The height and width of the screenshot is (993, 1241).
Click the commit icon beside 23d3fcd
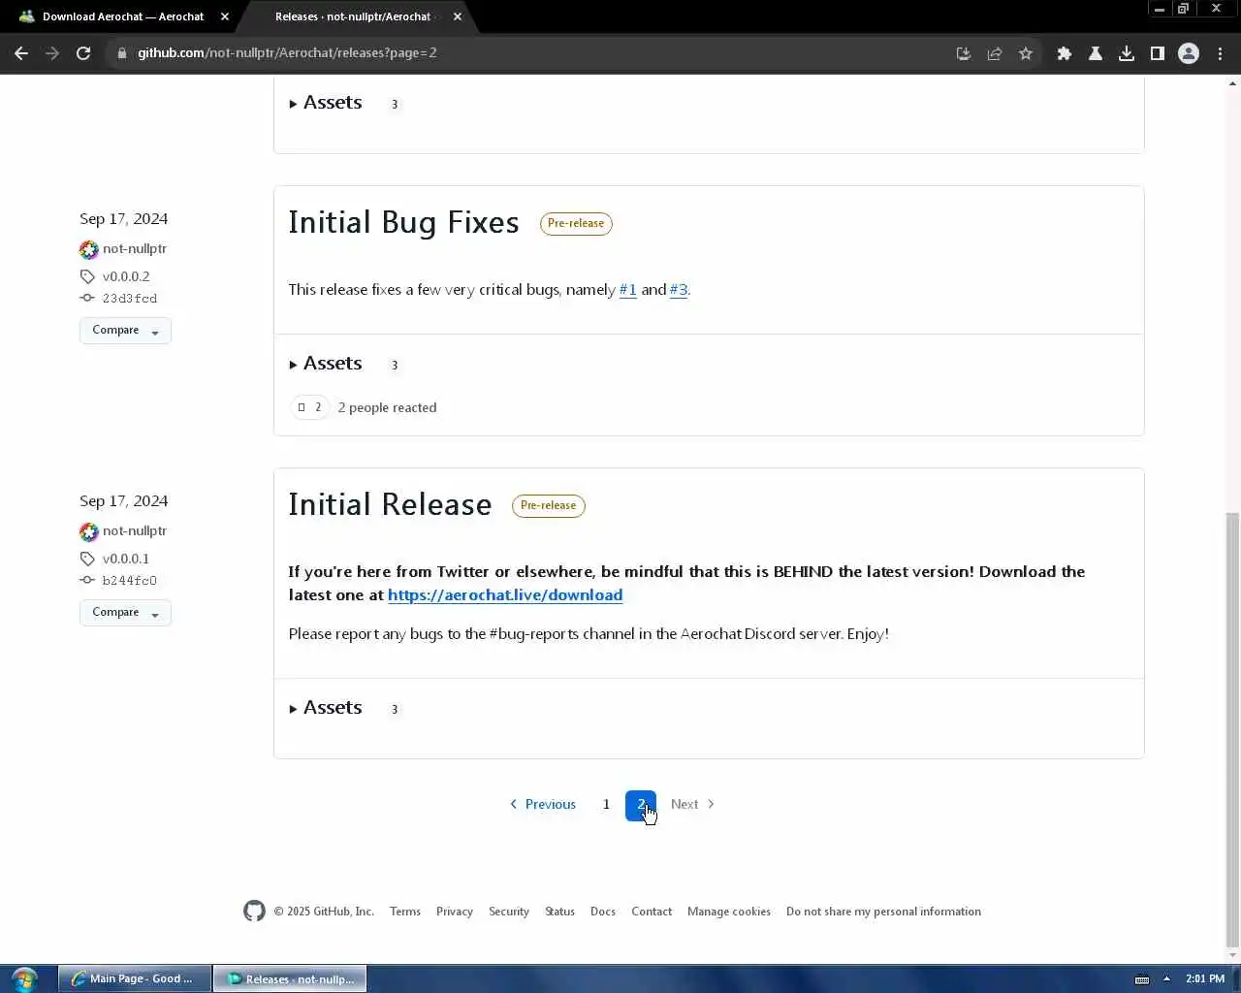pyautogui.click(x=87, y=298)
